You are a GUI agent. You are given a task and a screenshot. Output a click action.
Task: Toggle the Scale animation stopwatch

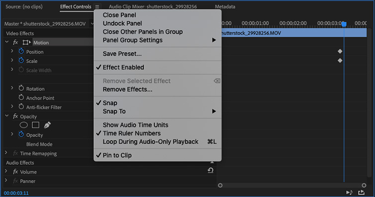click(21, 61)
